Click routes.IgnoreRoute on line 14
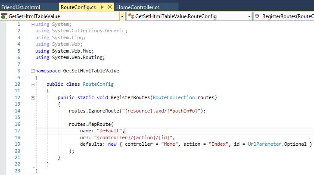This screenshot has height=175, width=314. [94, 111]
